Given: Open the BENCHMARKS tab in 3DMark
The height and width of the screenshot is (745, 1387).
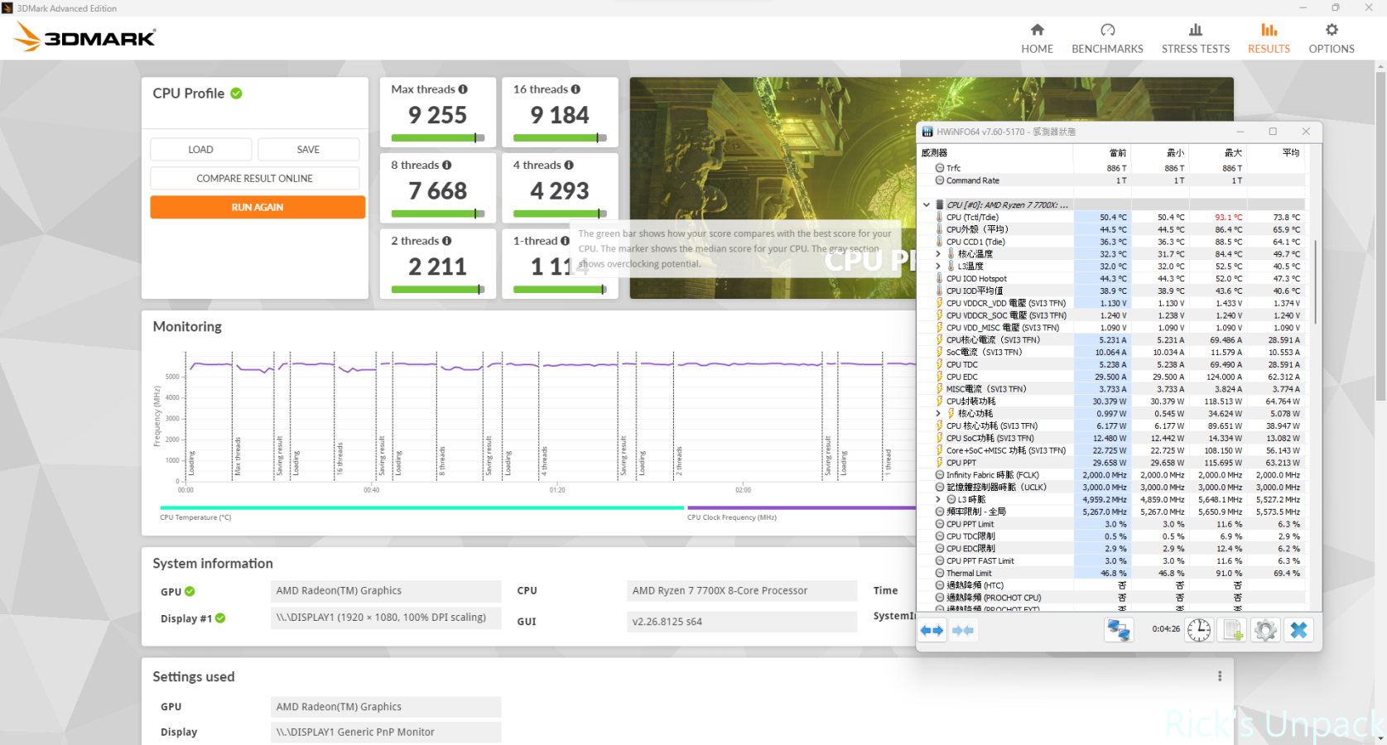Looking at the screenshot, I should 1107,39.
